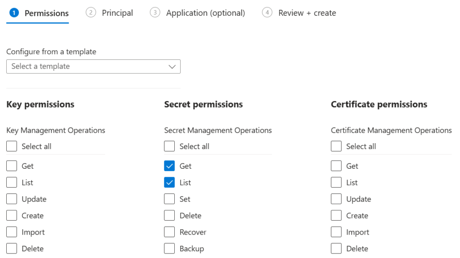The width and height of the screenshot is (460, 258).
Task: Enable Select all for Key permissions
Action: click(12, 146)
